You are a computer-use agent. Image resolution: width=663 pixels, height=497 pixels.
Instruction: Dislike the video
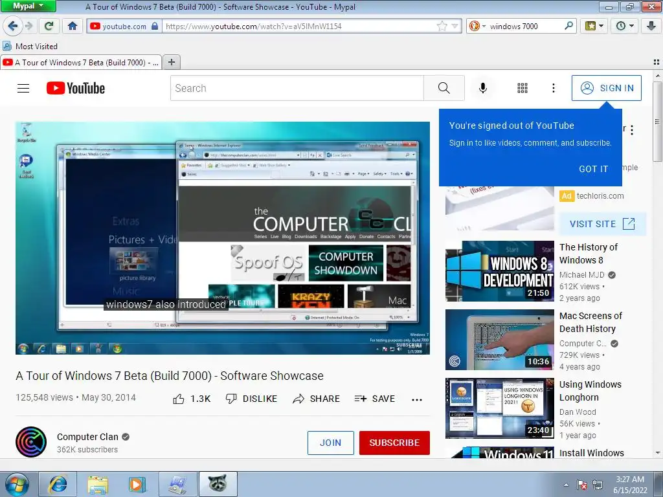tap(252, 399)
